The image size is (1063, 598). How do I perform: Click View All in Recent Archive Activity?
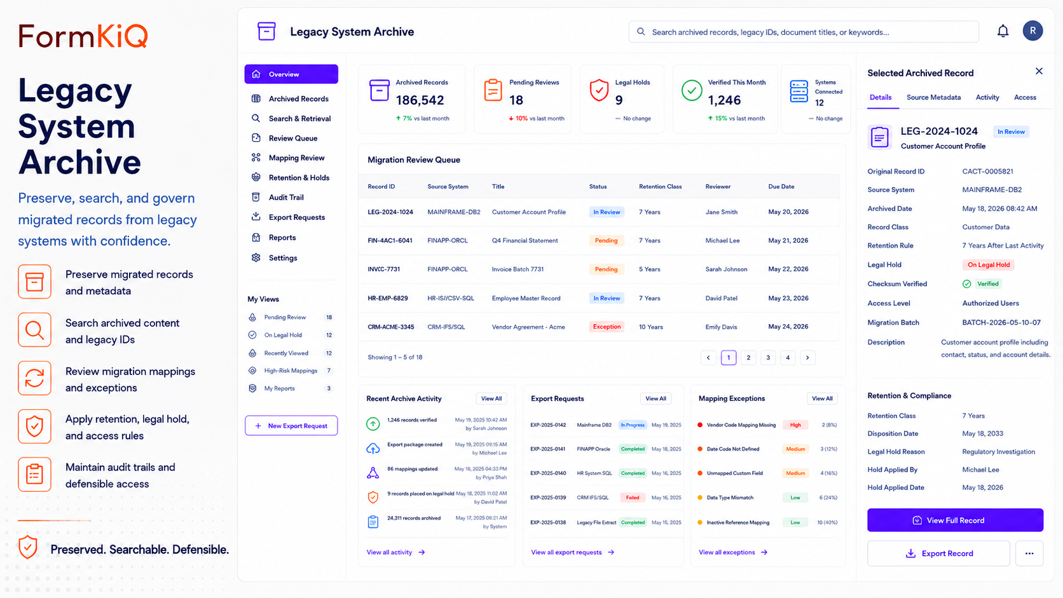click(491, 398)
